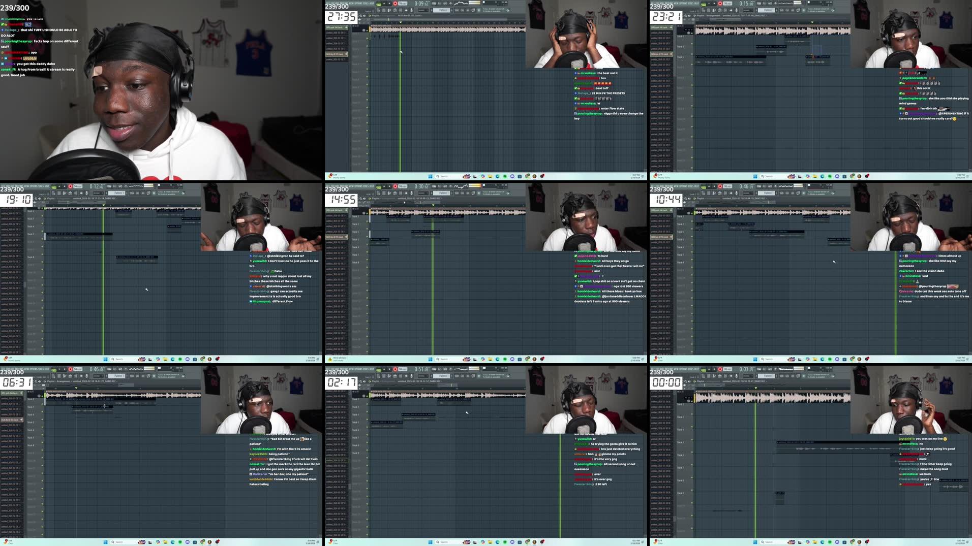This screenshot has width=972, height=546.
Task: Open the Mixer from the toolbar
Action: tap(394, 10)
